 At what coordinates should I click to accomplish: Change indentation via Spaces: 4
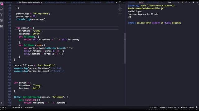[163, 107]
